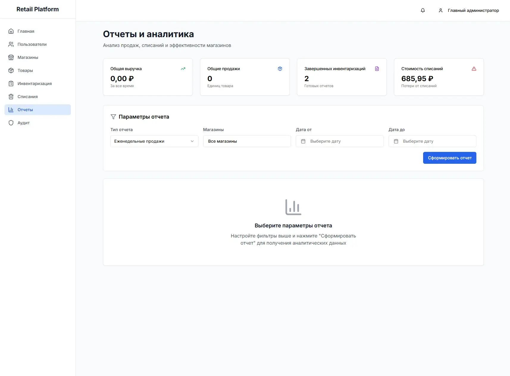
Task: Open the Аудит shield icon
Action: click(11, 122)
